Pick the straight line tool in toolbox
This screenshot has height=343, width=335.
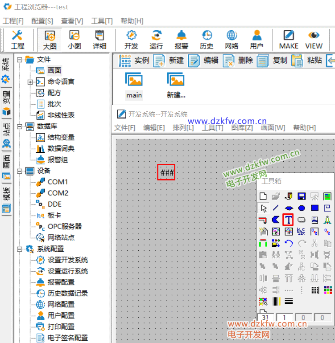pos(276,208)
